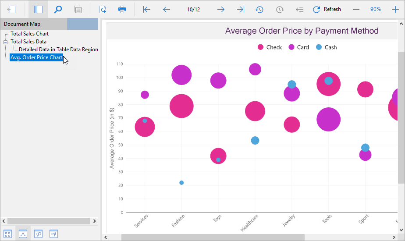The height and width of the screenshot is (241, 405).
Task: Click history back clock icon
Action: (259, 10)
